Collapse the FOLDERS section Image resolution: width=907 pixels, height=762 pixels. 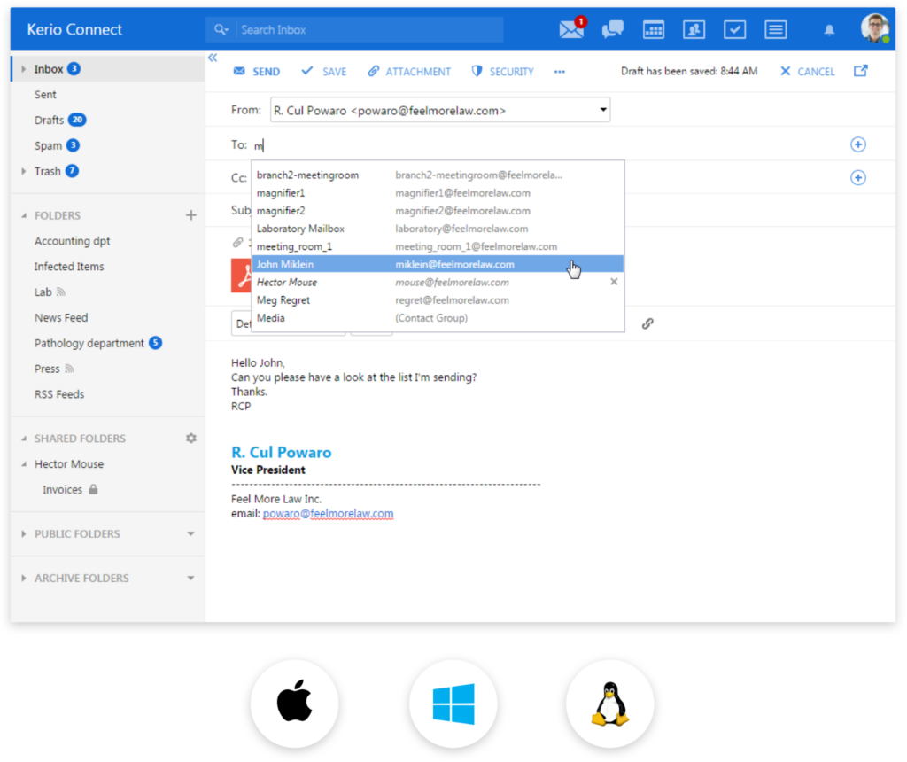pos(24,215)
